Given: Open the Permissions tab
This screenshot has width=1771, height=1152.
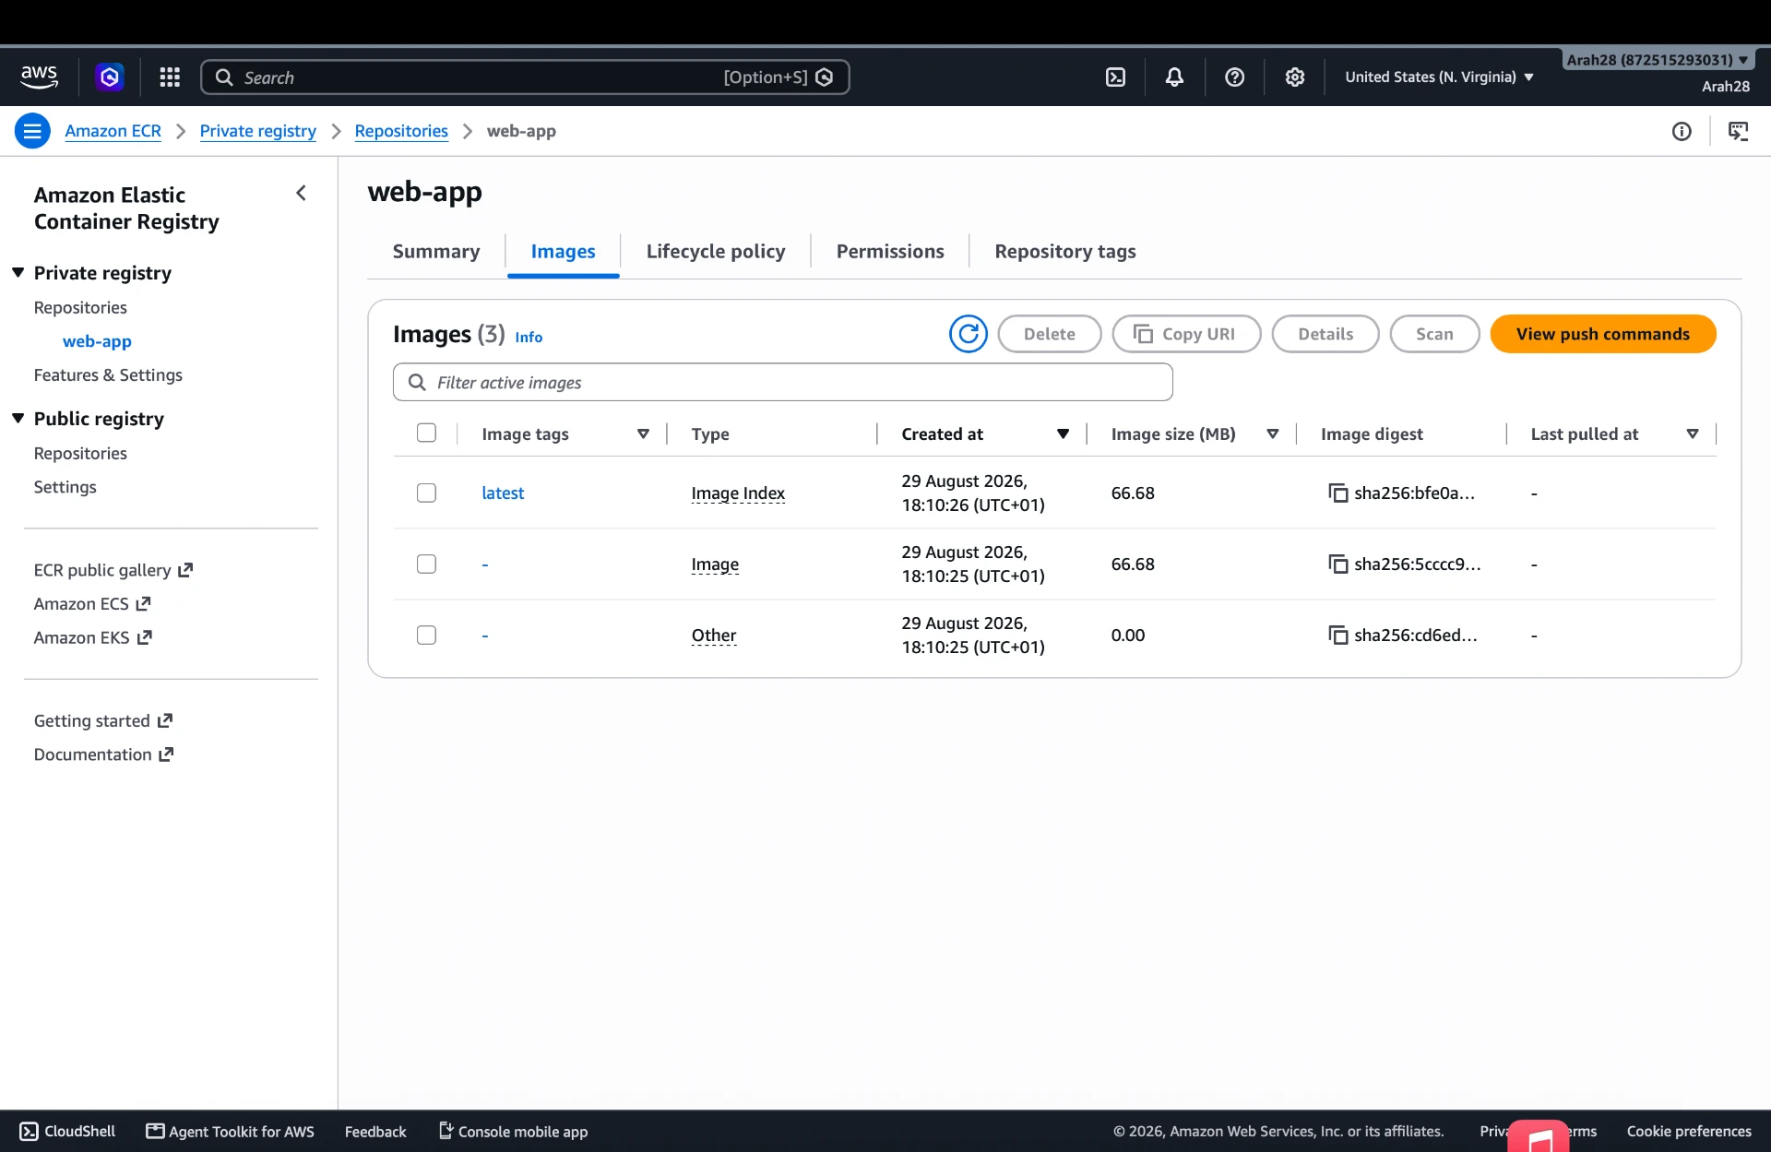Looking at the screenshot, I should (x=890, y=252).
